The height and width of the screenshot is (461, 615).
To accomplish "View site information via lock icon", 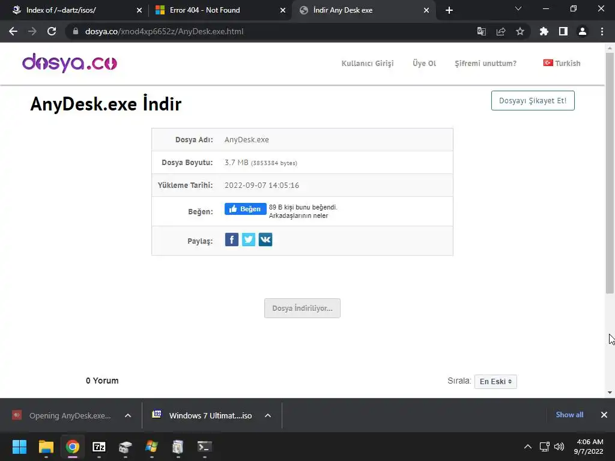I will tap(76, 31).
